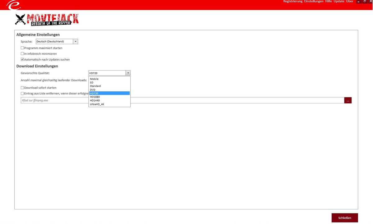Screen dimensions: 373x224
Task: Restore the MovieJack window size
Action: [364, 2]
